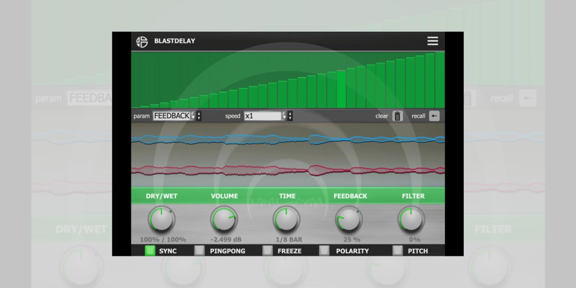Enable the PITCH toggle
The image size is (576, 288).
(397, 251)
